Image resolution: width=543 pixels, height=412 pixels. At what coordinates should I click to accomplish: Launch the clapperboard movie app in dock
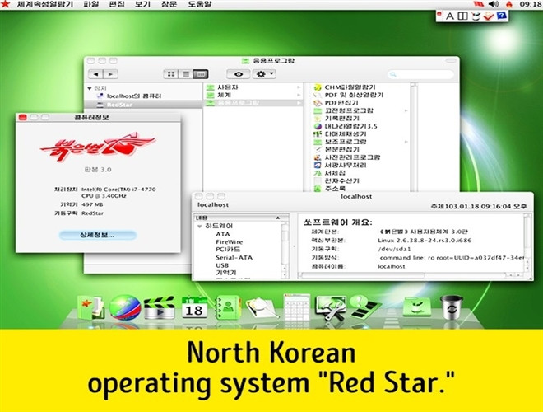[158, 308]
